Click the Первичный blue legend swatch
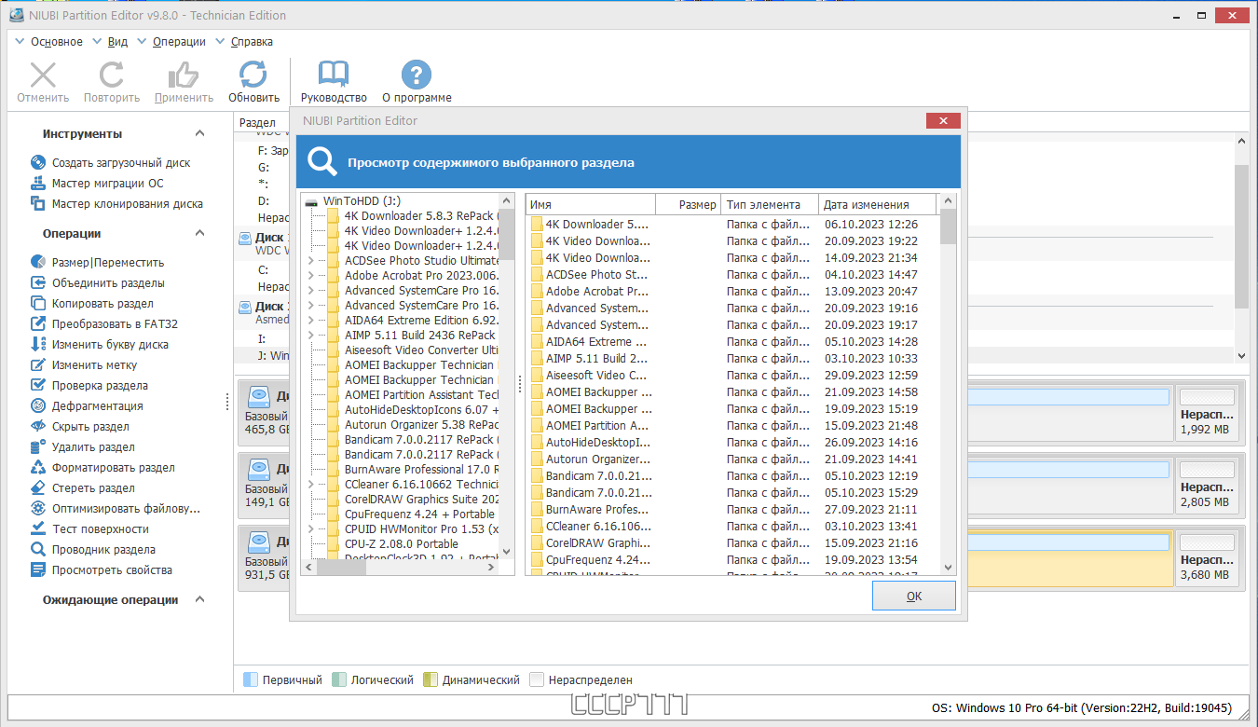1258x727 pixels. coord(250,679)
